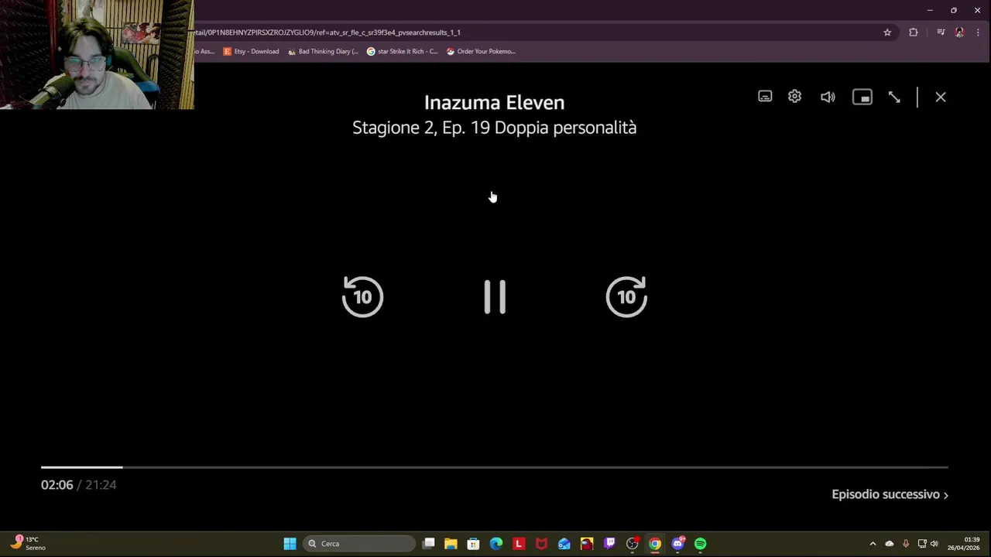Bookmark this page with the star
Image resolution: width=991 pixels, height=557 pixels.
click(887, 32)
